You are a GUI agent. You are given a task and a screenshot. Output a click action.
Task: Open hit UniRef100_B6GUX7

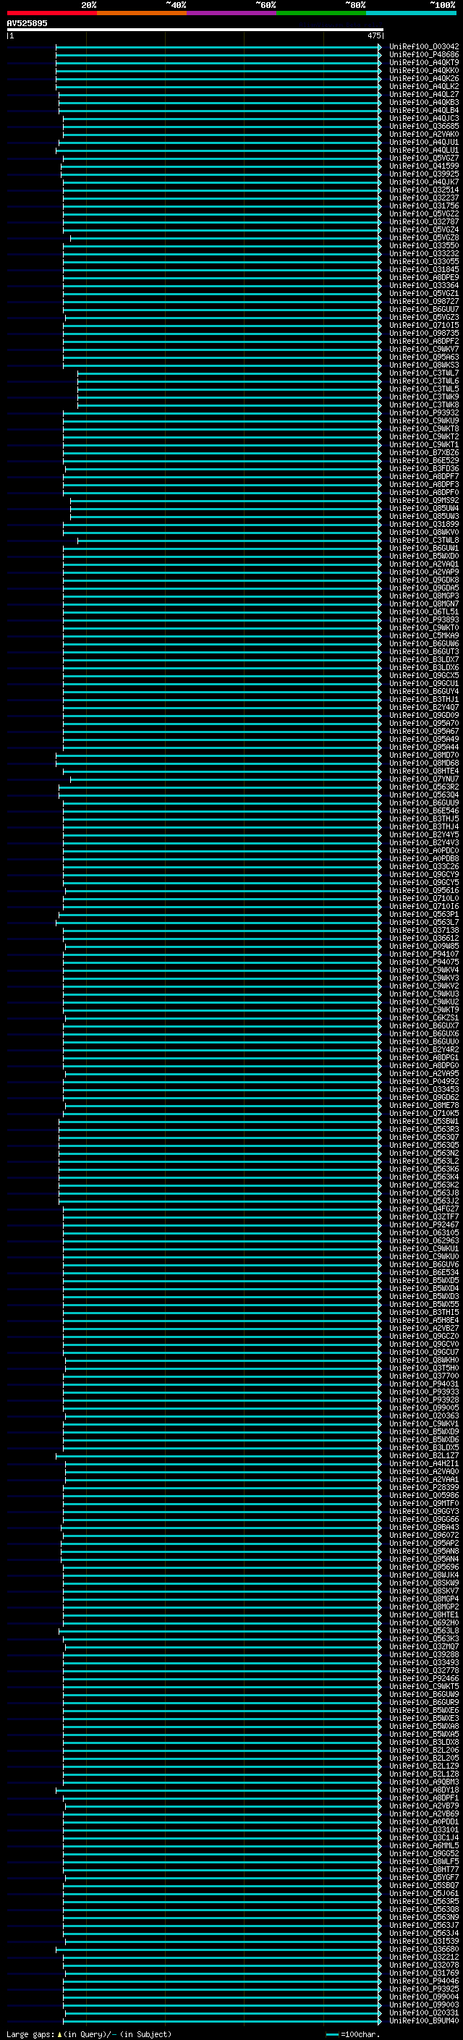click(x=424, y=1025)
